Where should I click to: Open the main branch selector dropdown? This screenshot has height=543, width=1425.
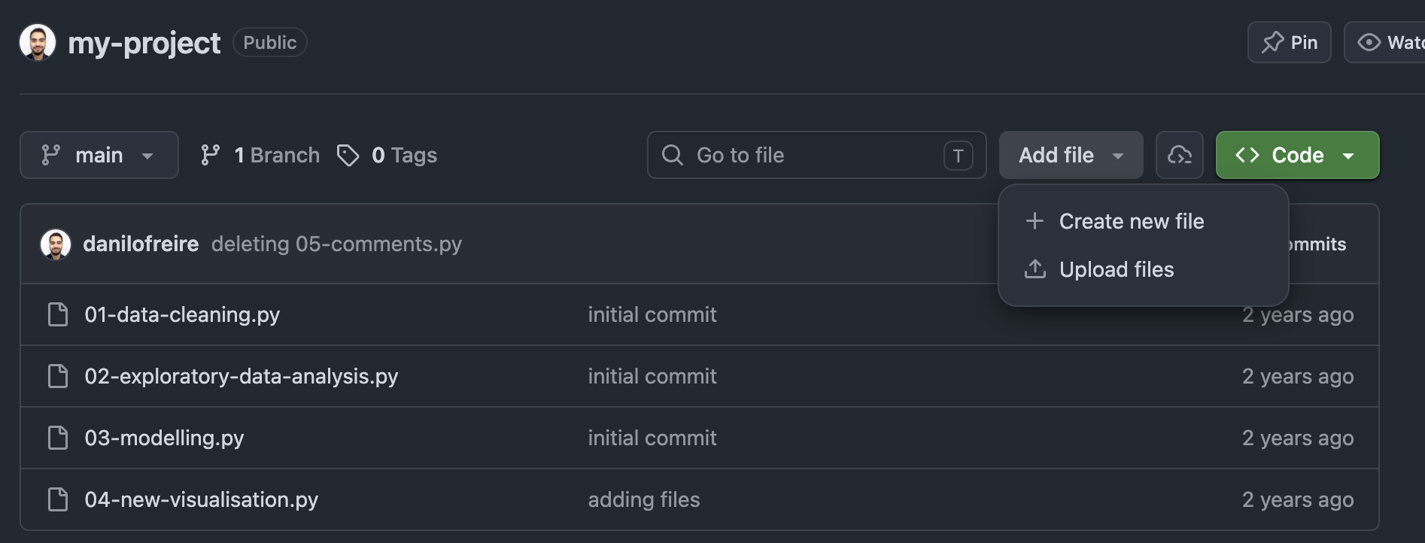tap(99, 155)
